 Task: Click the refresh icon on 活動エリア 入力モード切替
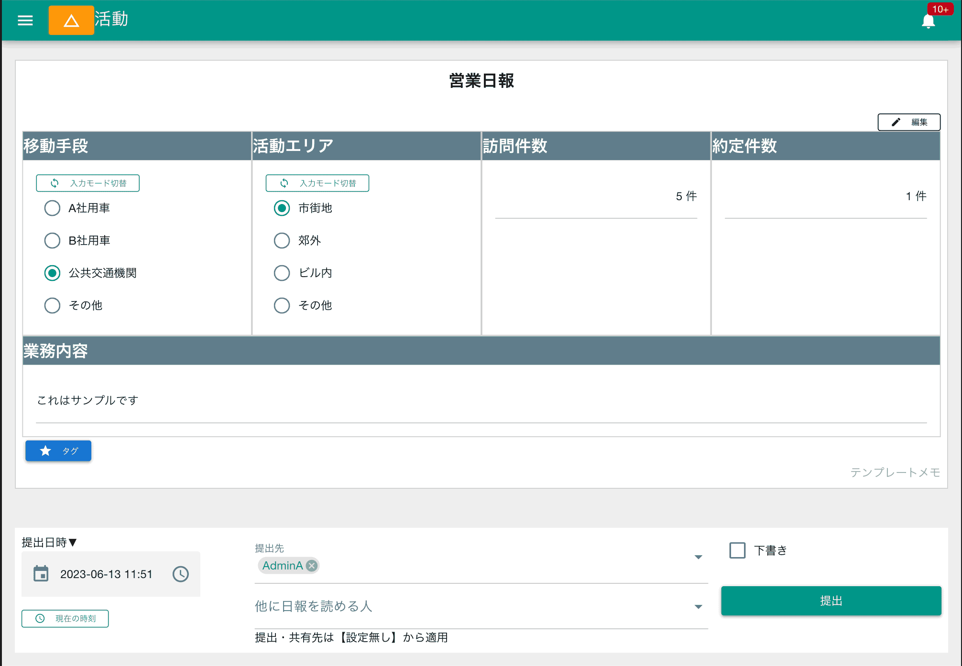click(x=284, y=183)
